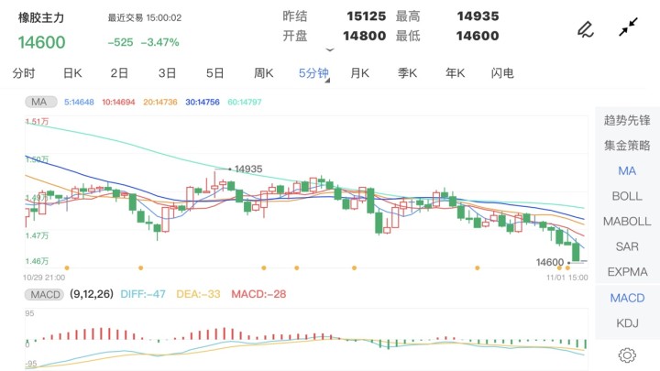Image resolution: width=660 pixels, height=371 pixels.
Task: Switch to 分时 chart tab
Action: coord(24,73)
